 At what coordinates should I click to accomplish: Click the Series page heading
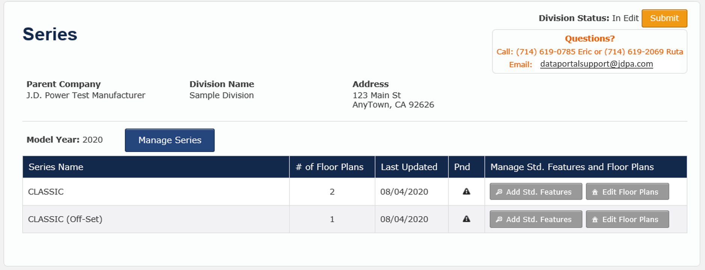50,34
